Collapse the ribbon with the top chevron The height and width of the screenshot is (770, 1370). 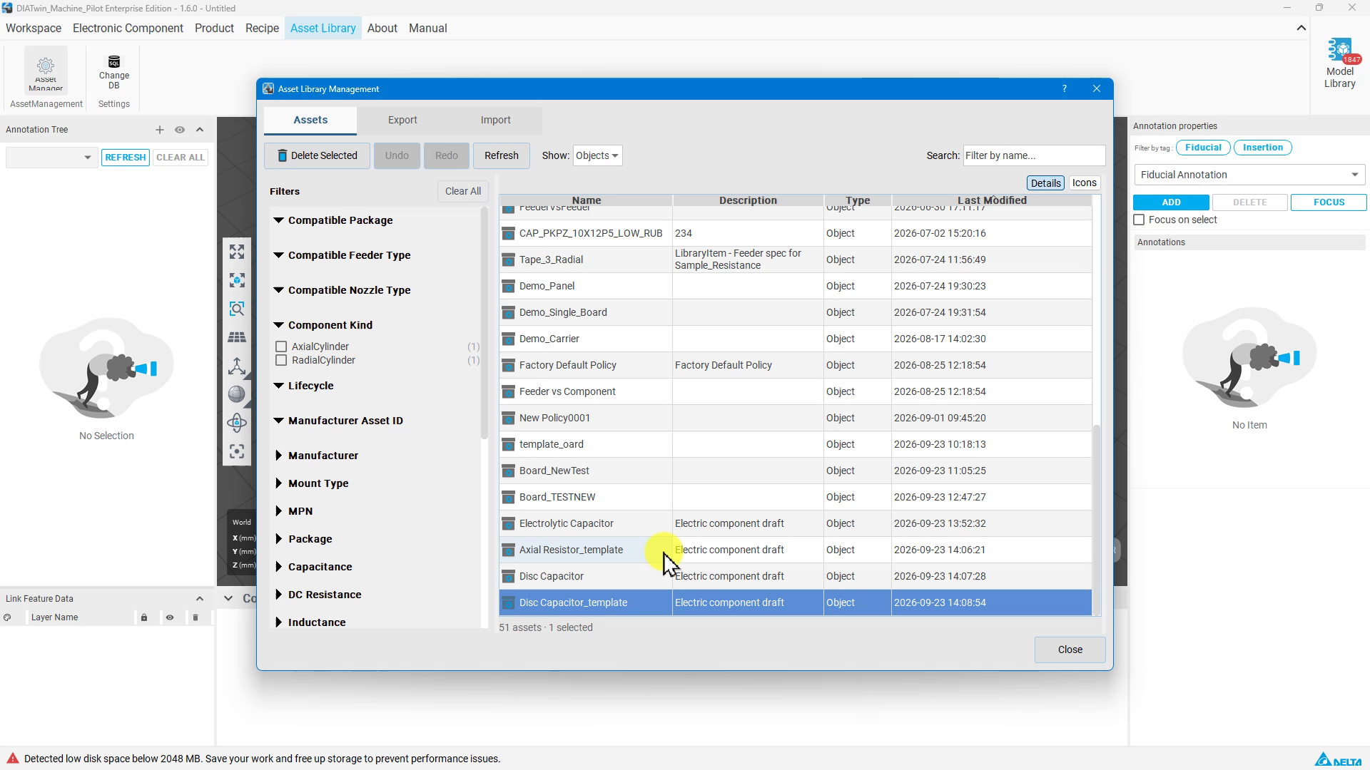point(1301,29)
